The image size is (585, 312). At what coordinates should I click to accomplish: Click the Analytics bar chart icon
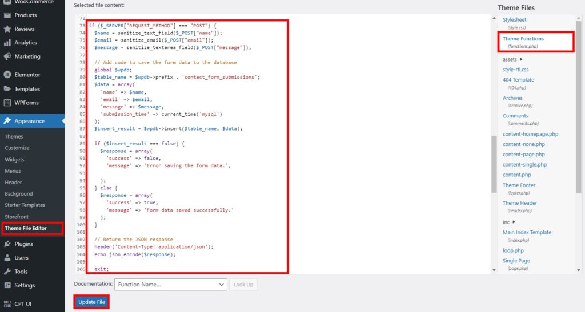click(7, 43)
